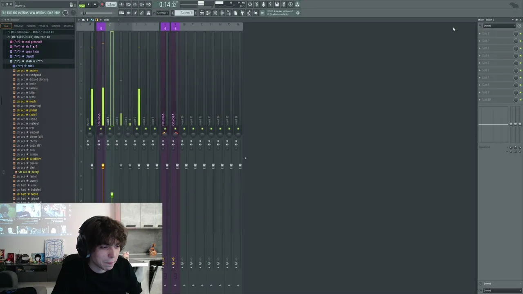Click the Master mixer track fader
Viewport: 523px width, 294px height.
[x=92, y=166]
